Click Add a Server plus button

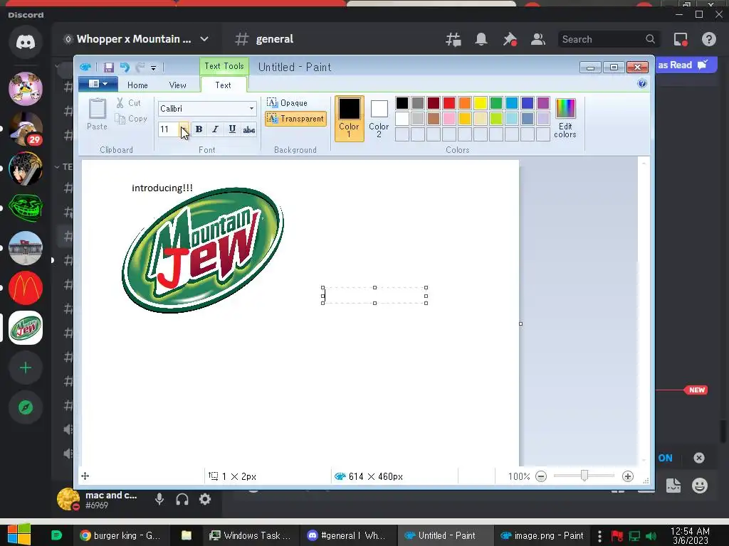click(26, 368)
